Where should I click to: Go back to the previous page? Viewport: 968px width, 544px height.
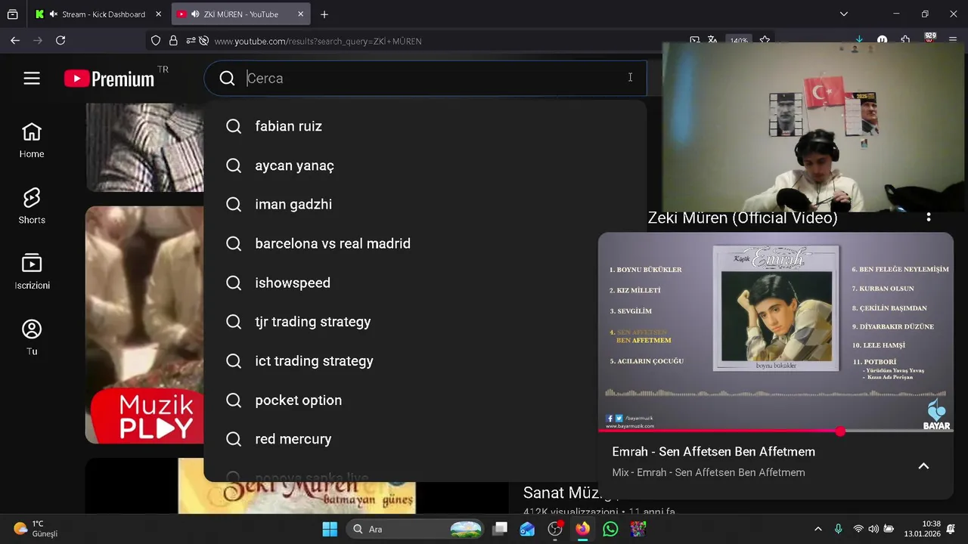(15, 41)
